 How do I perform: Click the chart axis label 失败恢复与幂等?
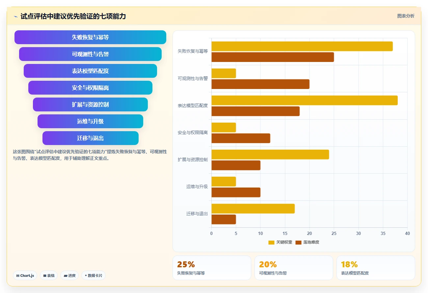coord(193,51)
